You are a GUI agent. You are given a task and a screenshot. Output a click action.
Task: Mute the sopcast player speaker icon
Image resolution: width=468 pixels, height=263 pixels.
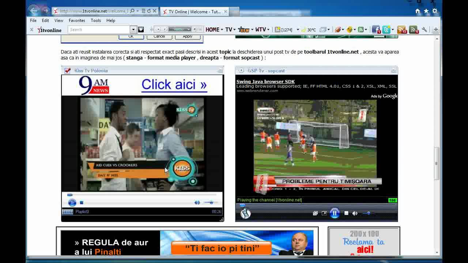pos(355,213)
